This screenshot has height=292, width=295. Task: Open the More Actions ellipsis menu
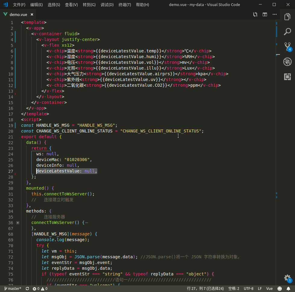pyautogui.click(x=275, y=14)
